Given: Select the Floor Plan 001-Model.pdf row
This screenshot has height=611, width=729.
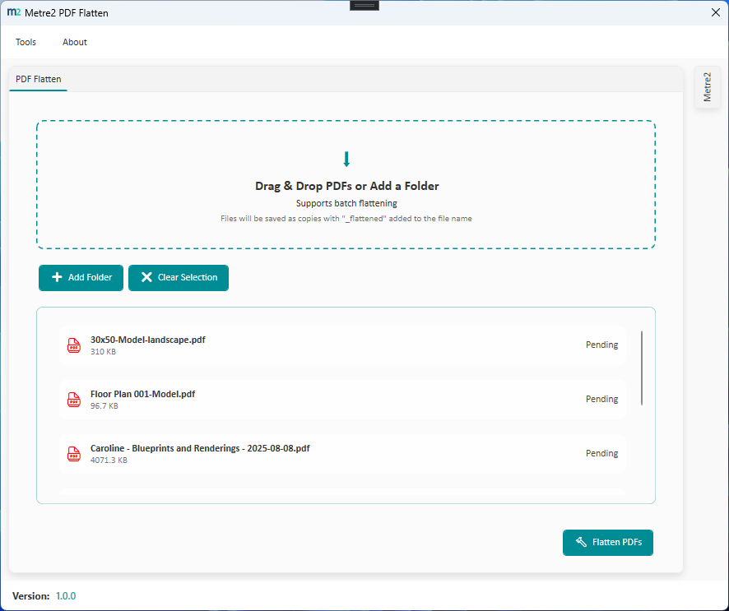Looking at the screenshot, I should click(x=346, y=400).
